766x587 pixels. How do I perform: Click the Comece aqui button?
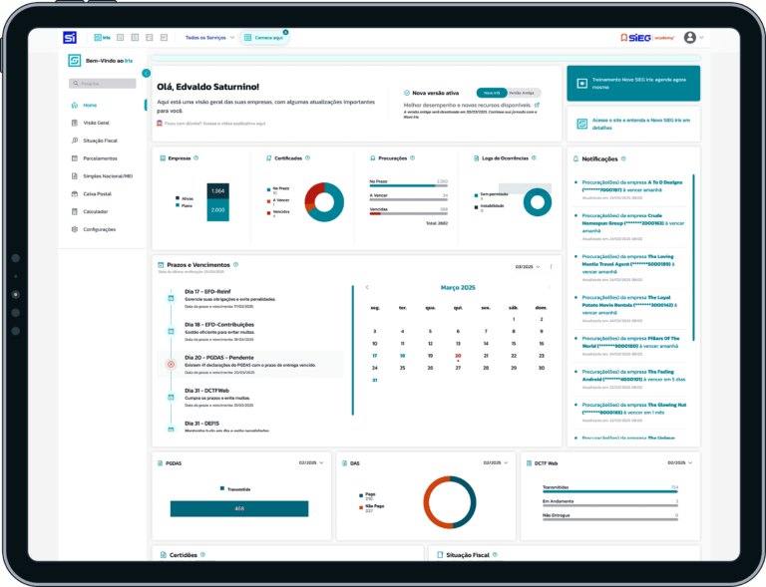pyautogui.click(x=264, y=38)
